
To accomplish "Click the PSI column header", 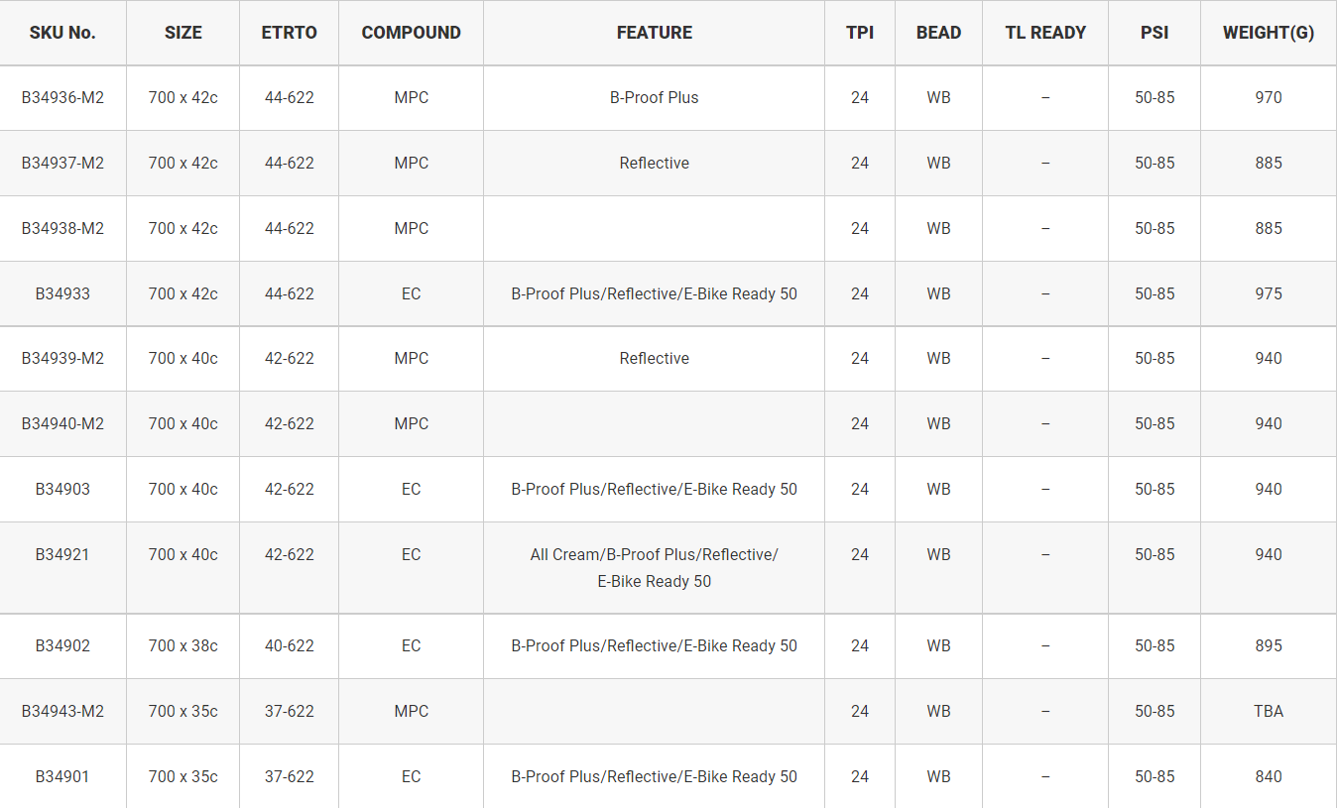I will [1154, 32].
